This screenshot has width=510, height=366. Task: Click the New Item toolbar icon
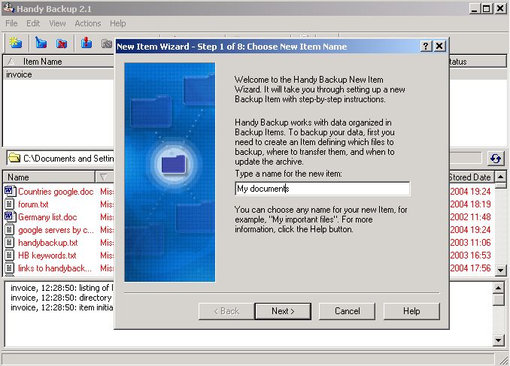pyautogui.click(x=15, y=43)
